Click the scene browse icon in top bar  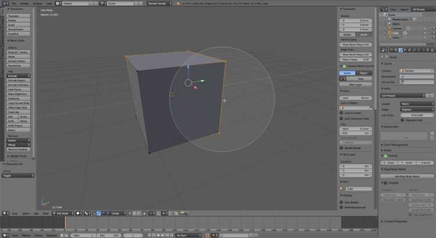point(102,3)
